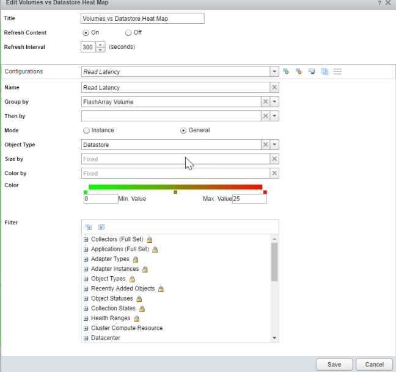Expand the Adapter Types tree node
Screen dimensions: 396x372
point(86,259)
